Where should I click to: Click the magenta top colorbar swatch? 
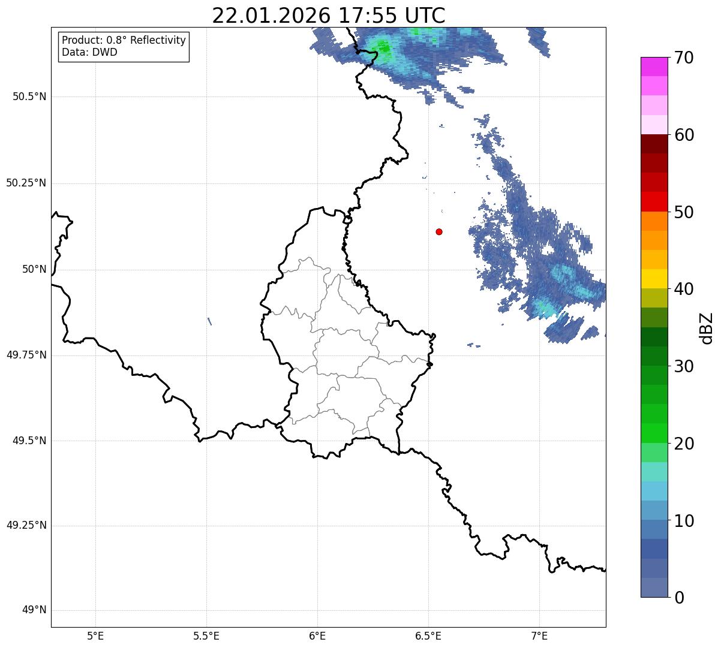tap(654, 67)
